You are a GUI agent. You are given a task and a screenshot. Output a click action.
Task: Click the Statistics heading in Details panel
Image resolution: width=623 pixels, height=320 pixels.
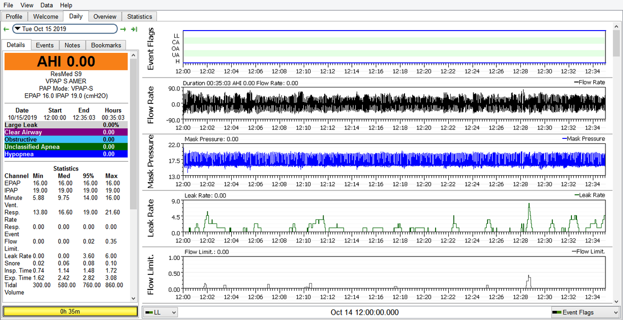point(66,168)
